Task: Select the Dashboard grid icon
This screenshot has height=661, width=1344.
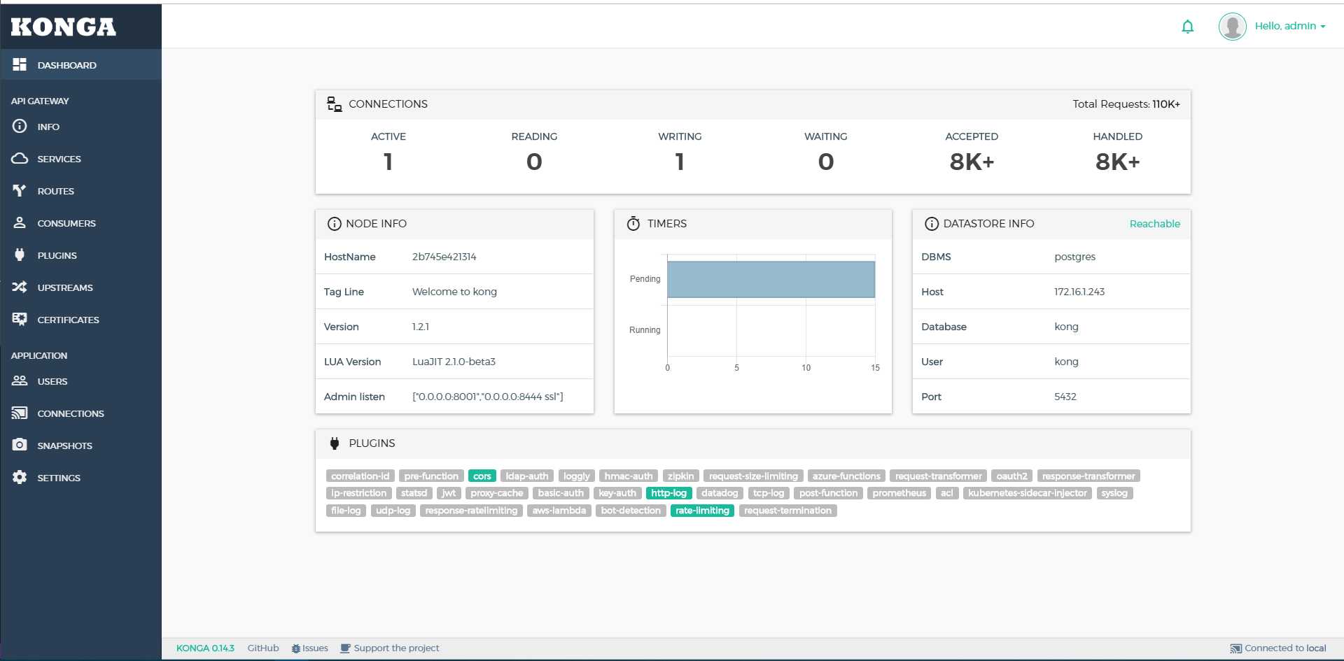Action: [x=20, y=64]
